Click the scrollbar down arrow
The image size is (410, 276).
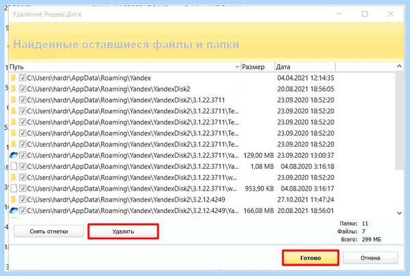pos(399,213)
